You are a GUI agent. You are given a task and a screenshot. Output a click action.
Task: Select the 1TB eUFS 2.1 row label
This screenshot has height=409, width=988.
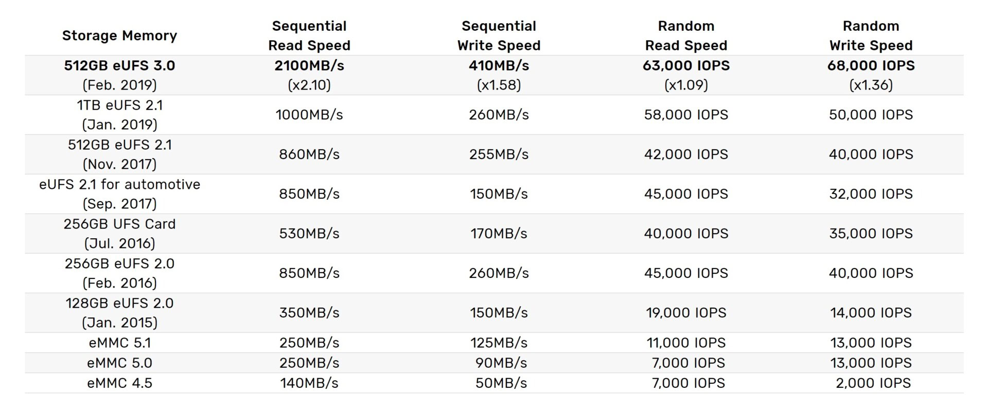coord(119,105)
